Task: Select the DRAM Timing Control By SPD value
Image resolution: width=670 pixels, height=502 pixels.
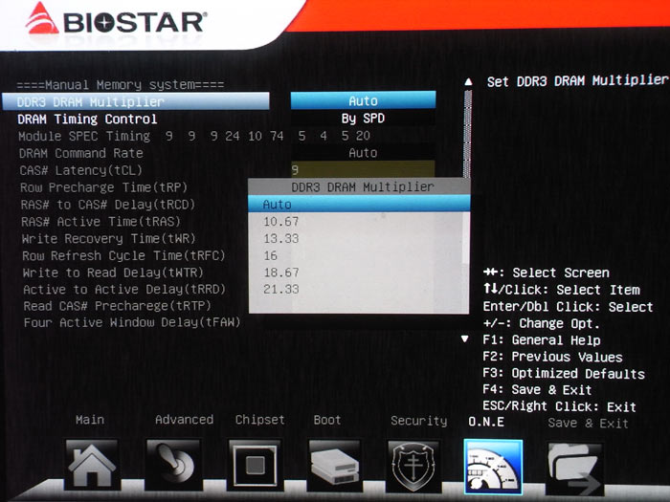Action: (363, 119)
